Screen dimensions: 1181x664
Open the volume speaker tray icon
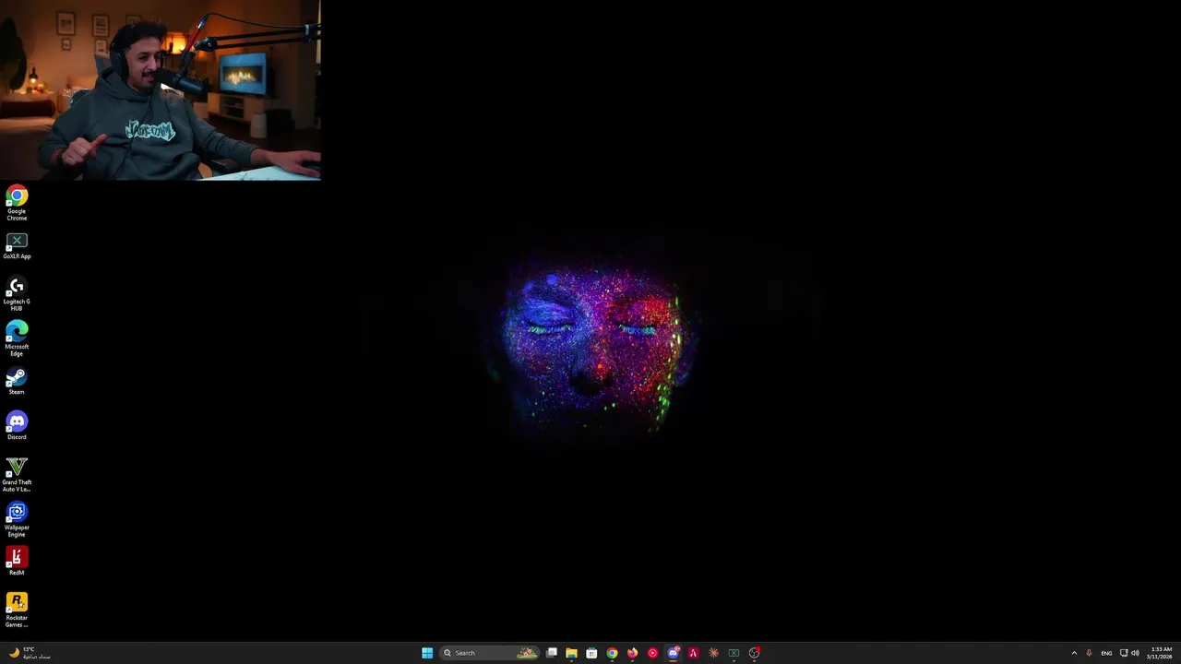pos(1135,653)
